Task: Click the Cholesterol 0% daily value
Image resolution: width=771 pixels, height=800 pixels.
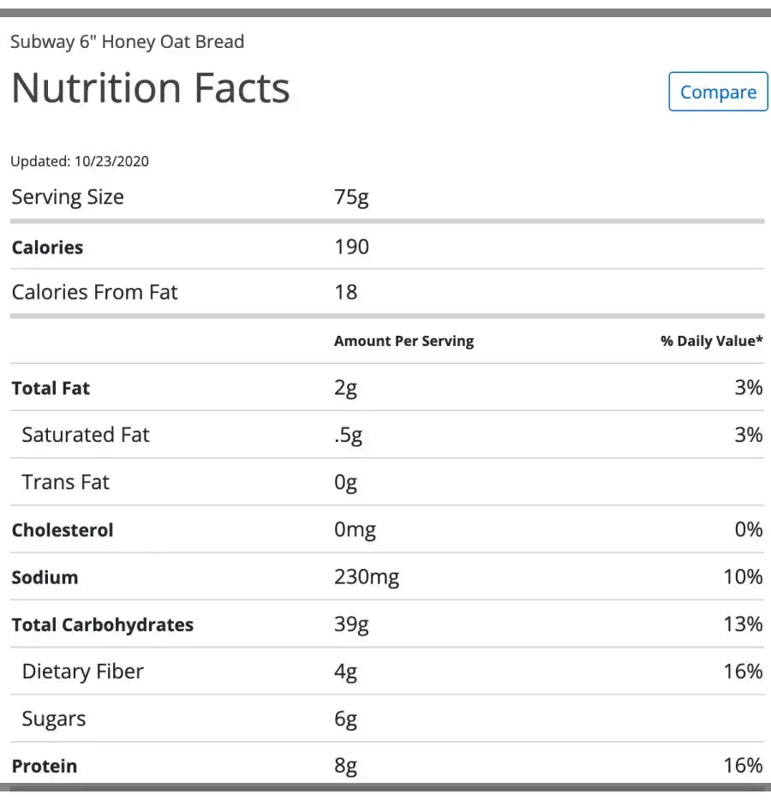Action: pyautogui.click(x=749, y=529)
